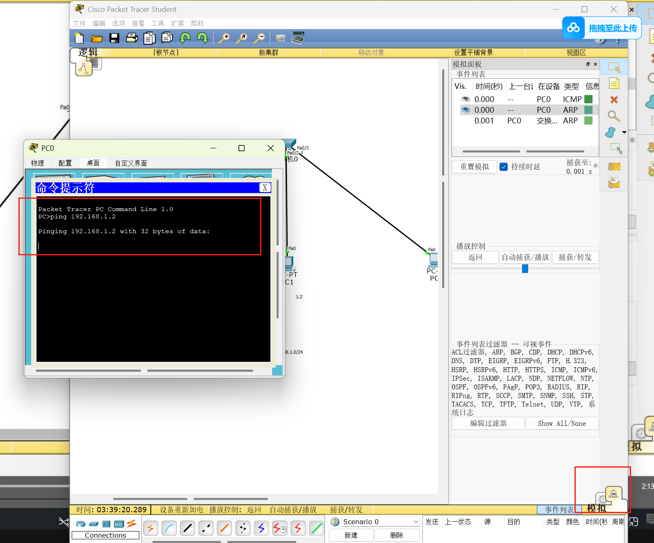The width and height of the screenshot is (654, 543).
Task: Redo with the right green arrow
Action: pos(203,38)
